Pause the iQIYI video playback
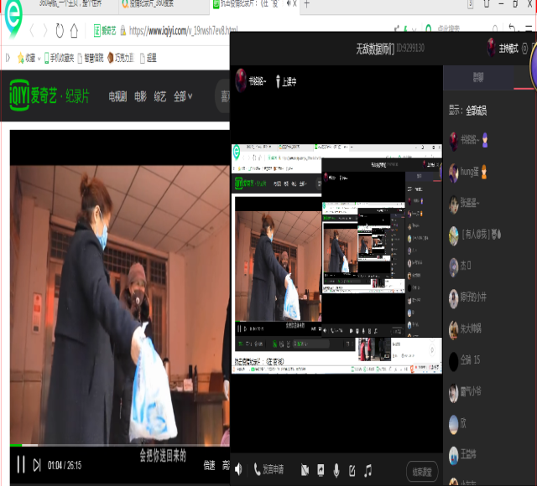The image size is (537, 486). (x=21, y=464)
